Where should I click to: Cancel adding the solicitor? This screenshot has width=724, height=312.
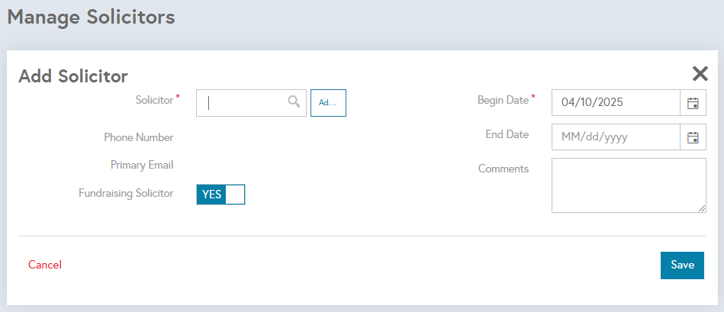[45, 265]
